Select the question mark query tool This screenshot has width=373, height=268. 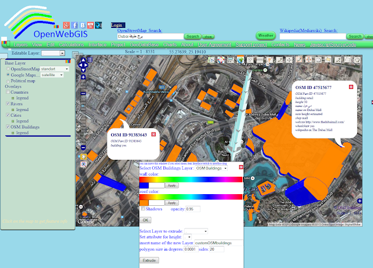click(269, 60)
